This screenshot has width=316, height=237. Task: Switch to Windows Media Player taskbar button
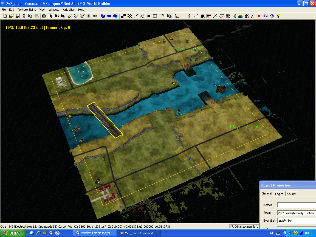coord(95,233)
